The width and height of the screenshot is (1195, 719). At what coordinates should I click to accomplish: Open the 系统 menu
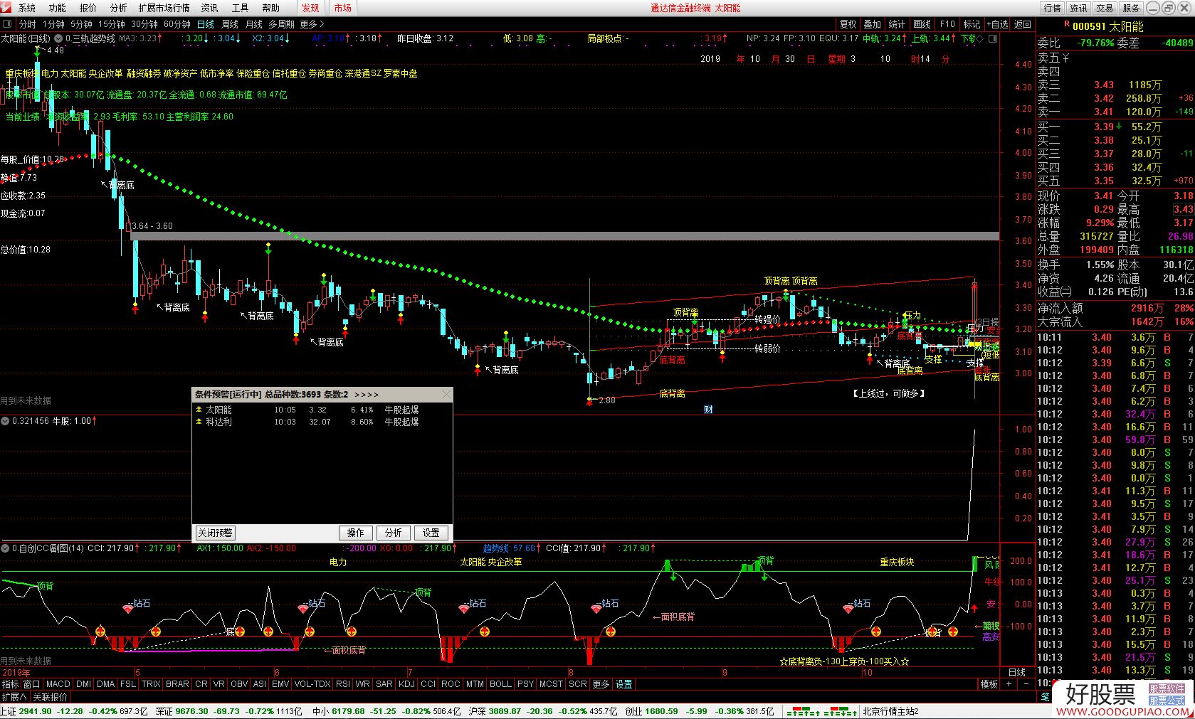(27, 8)
